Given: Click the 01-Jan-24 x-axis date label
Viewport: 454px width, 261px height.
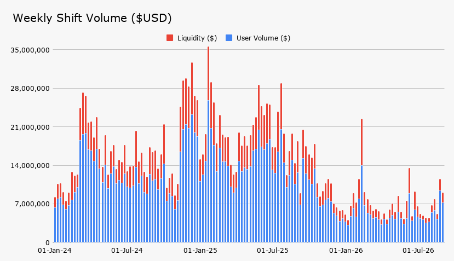Looking at the screenshot, I should coord(55,250).
